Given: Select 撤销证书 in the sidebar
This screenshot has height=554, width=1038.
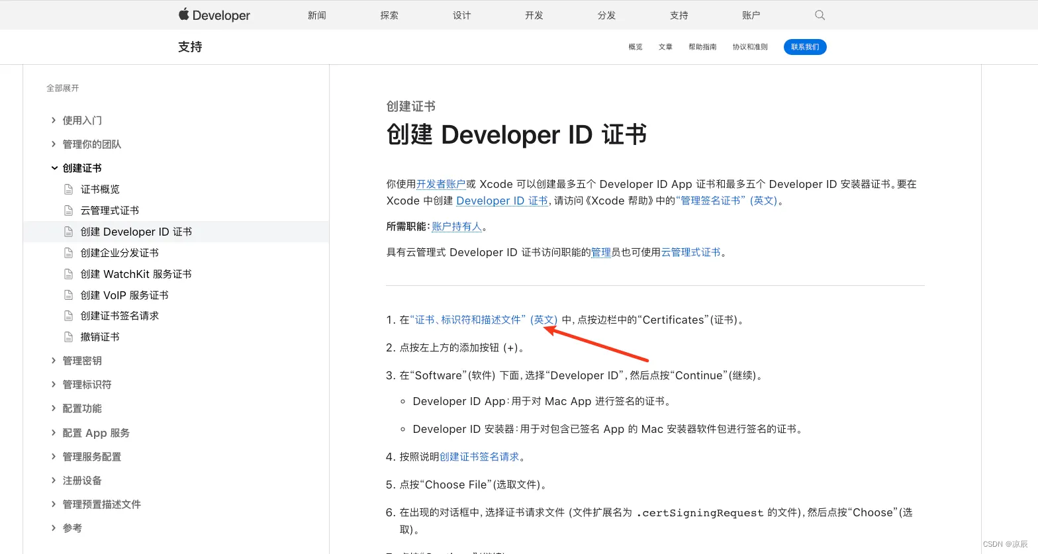Looking at the screenshot, I should pos(100,337).
